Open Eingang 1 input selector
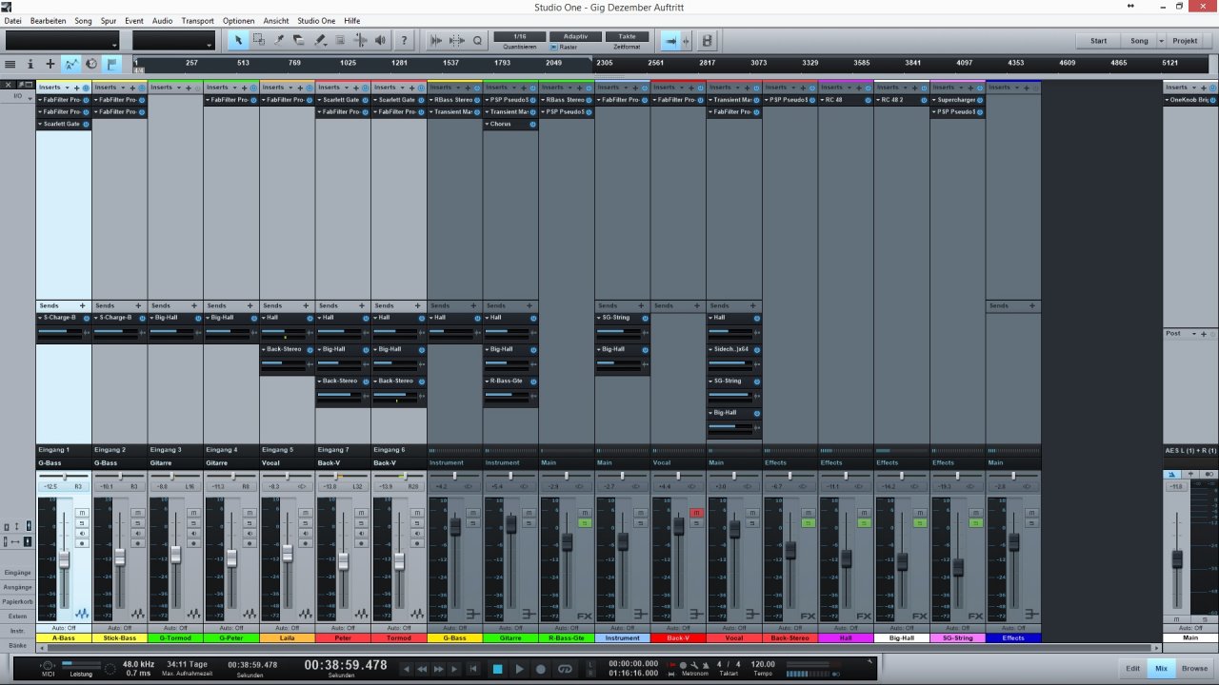Viewport: 1219px width, 685px height. coord(64,449)
